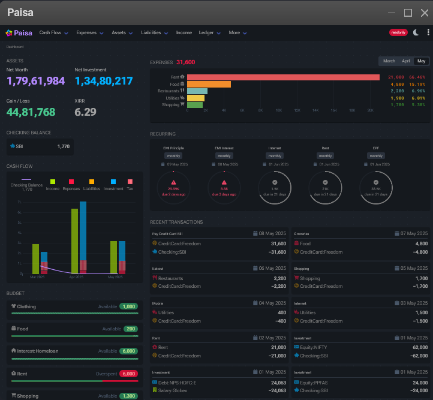Click the Dashboard breadcrumb link
The height and width of the screenshot is (400, 433).
point(15,46)
